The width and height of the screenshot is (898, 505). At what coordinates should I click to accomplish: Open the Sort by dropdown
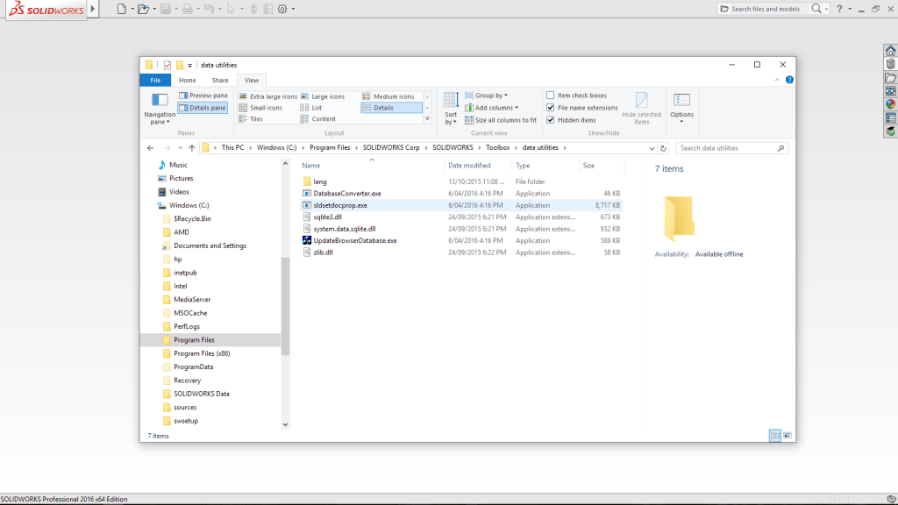pos(451,108)
